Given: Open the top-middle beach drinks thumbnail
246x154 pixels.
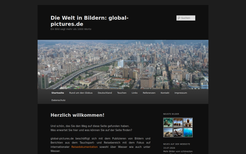Looking at the screenshot, I should pos(178,122).
